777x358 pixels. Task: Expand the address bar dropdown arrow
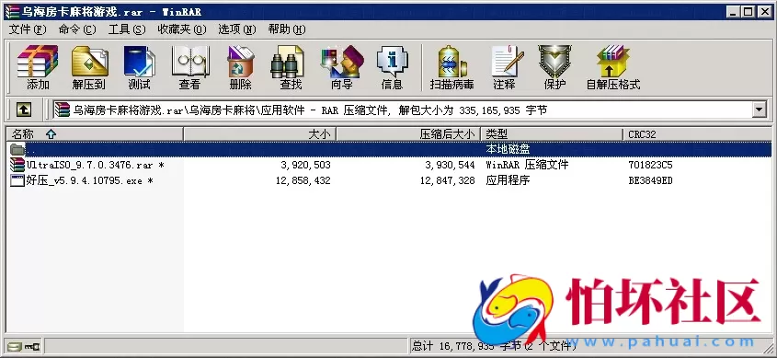tap(760, 110)
